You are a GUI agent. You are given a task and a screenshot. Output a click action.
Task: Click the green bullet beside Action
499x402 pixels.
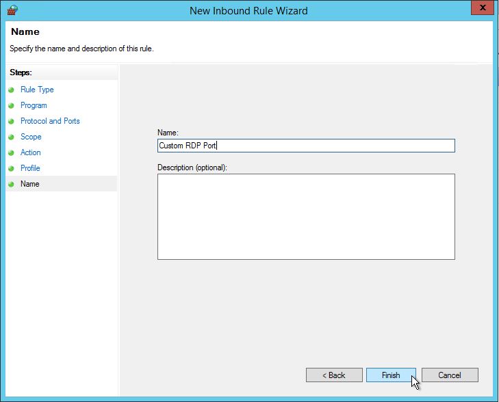11,153
